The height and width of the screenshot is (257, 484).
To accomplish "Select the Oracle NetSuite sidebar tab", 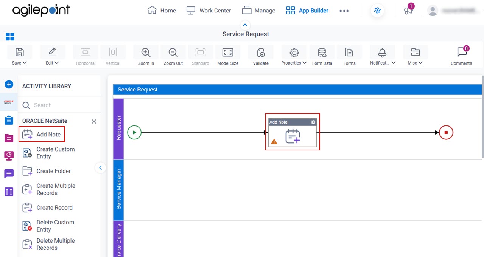I will click(9, 102).
